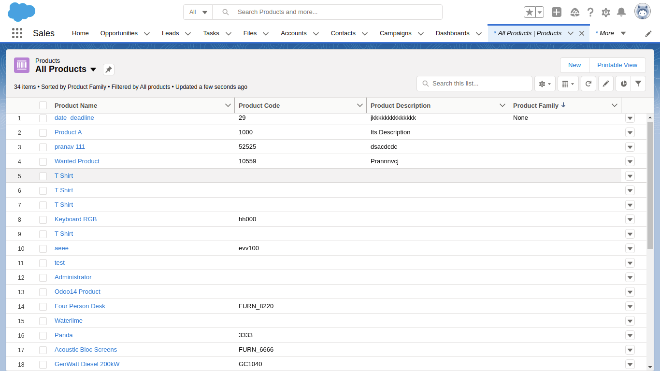Focus the Search Products and more field
The image size is (660, 371).
click(x=328, y=12)
